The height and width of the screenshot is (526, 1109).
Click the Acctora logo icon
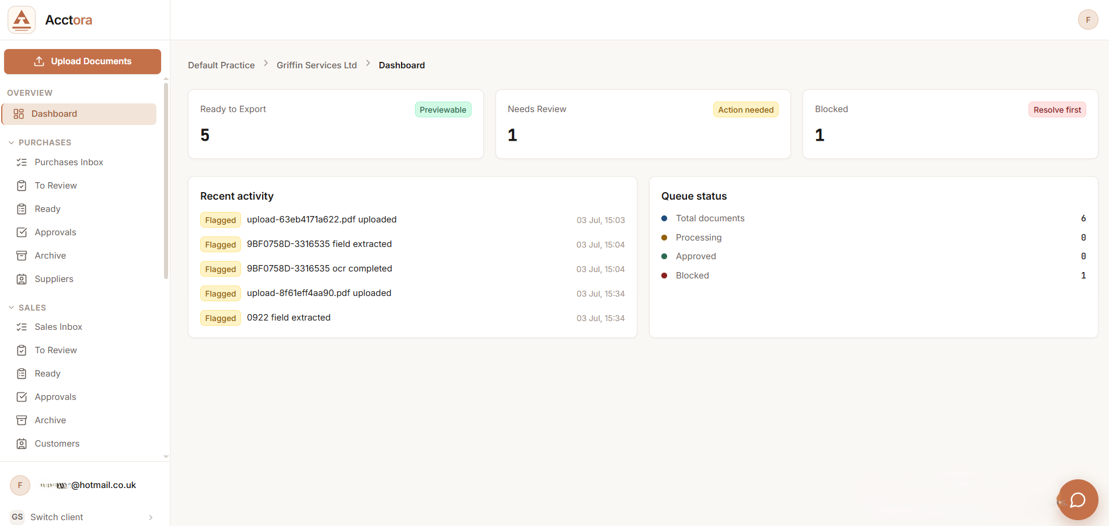22,20
